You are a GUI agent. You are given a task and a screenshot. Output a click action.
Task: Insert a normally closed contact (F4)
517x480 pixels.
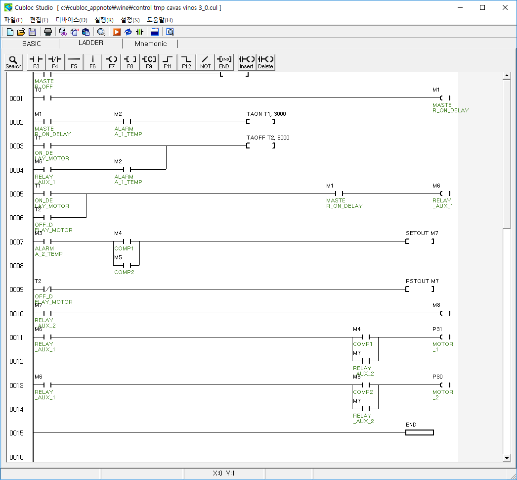coord(55,62)
